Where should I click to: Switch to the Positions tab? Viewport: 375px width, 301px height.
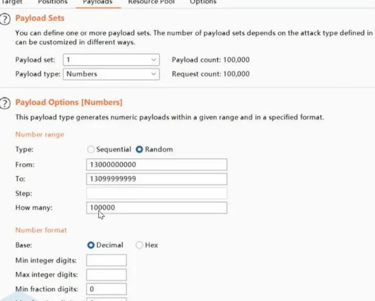point(53,2)
